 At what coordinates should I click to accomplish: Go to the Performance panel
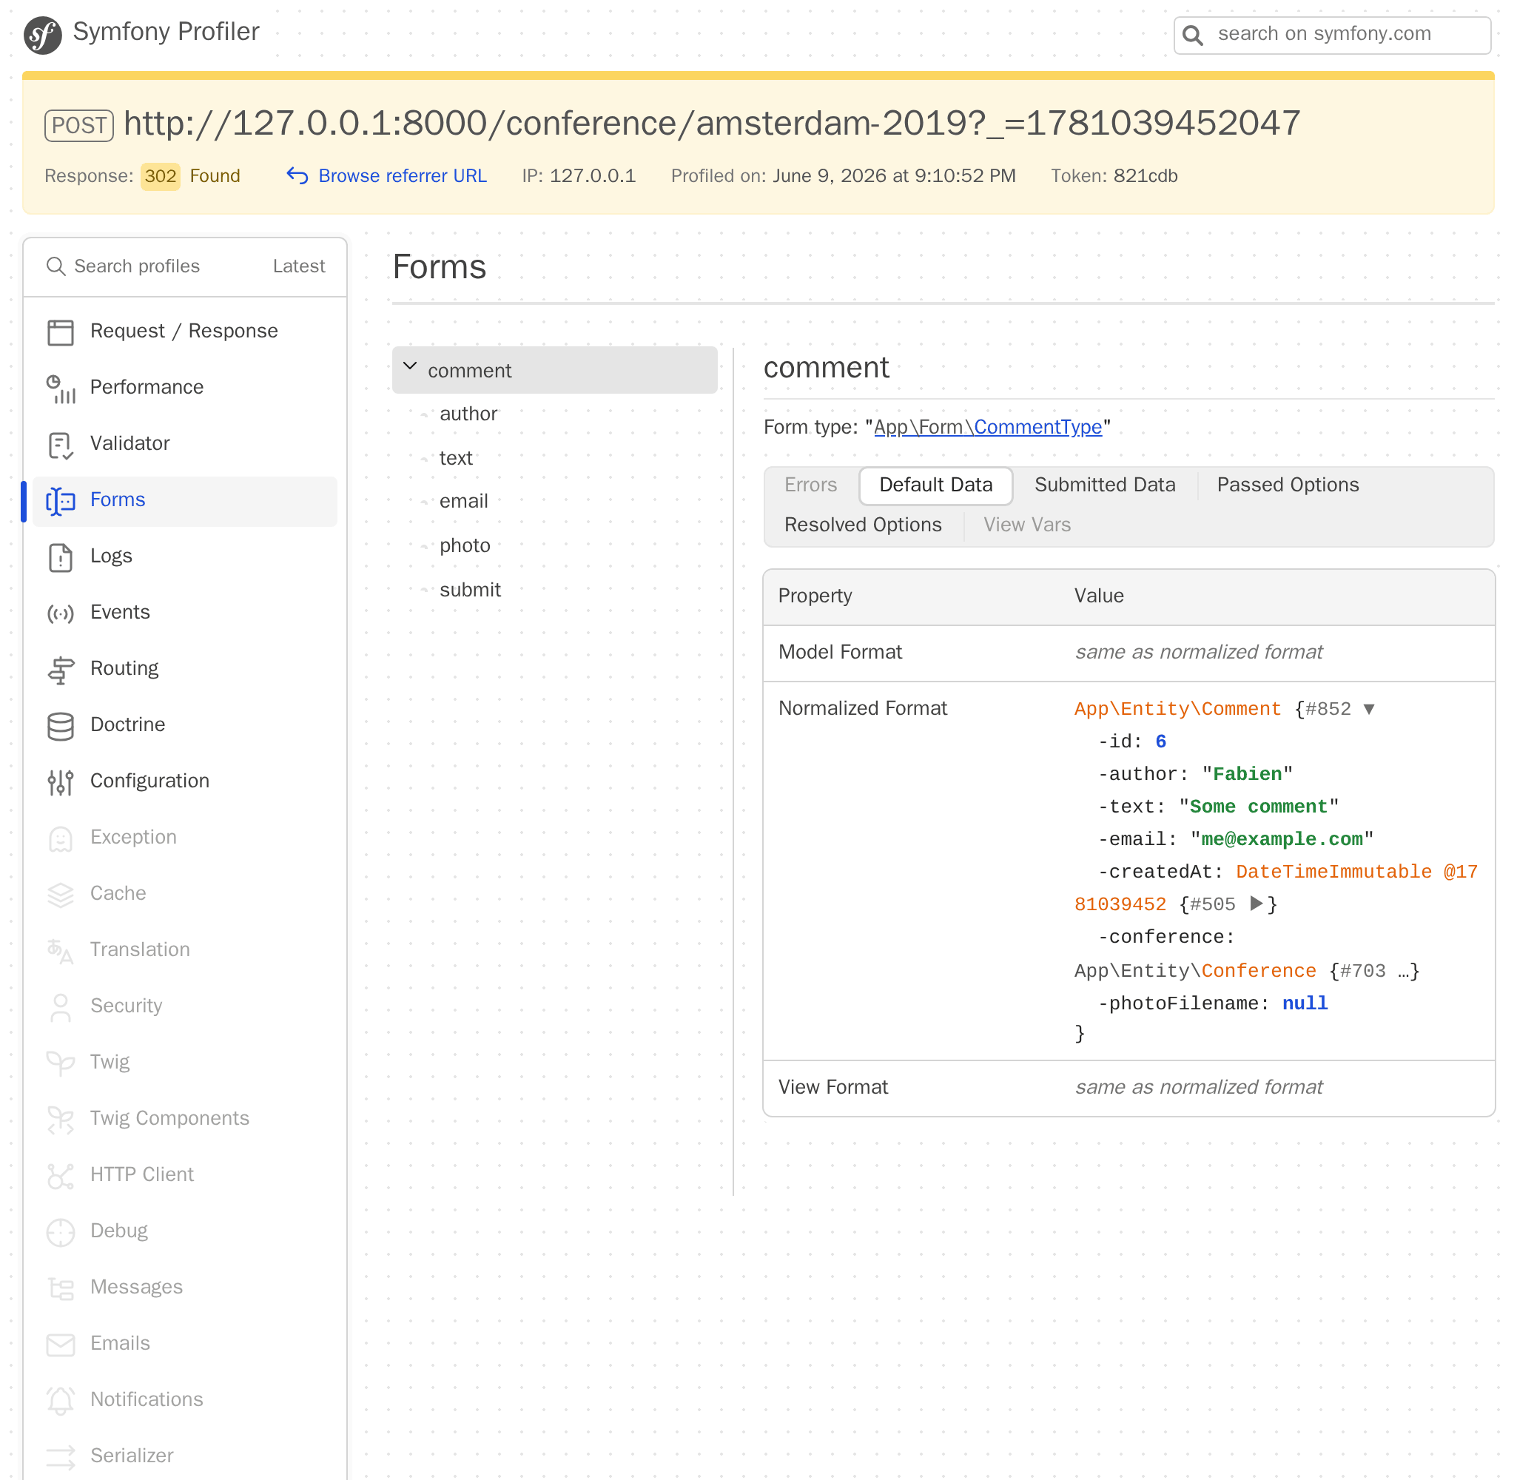tap(184, 387)
